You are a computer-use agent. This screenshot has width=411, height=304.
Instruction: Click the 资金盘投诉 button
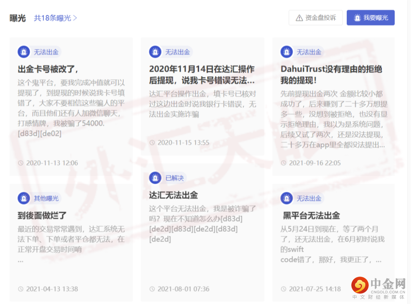(x=315, y=17)
